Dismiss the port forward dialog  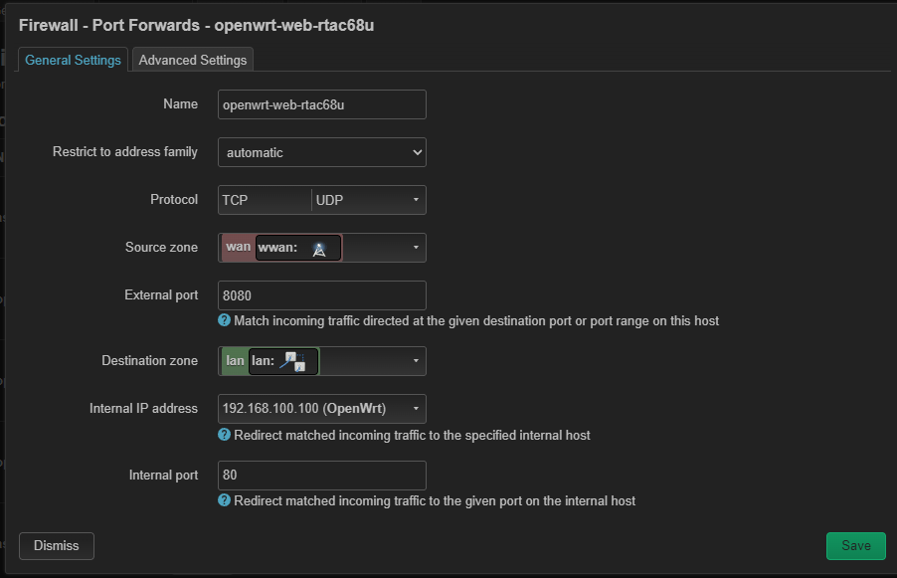pyautogui.click(x=56, y=545)
